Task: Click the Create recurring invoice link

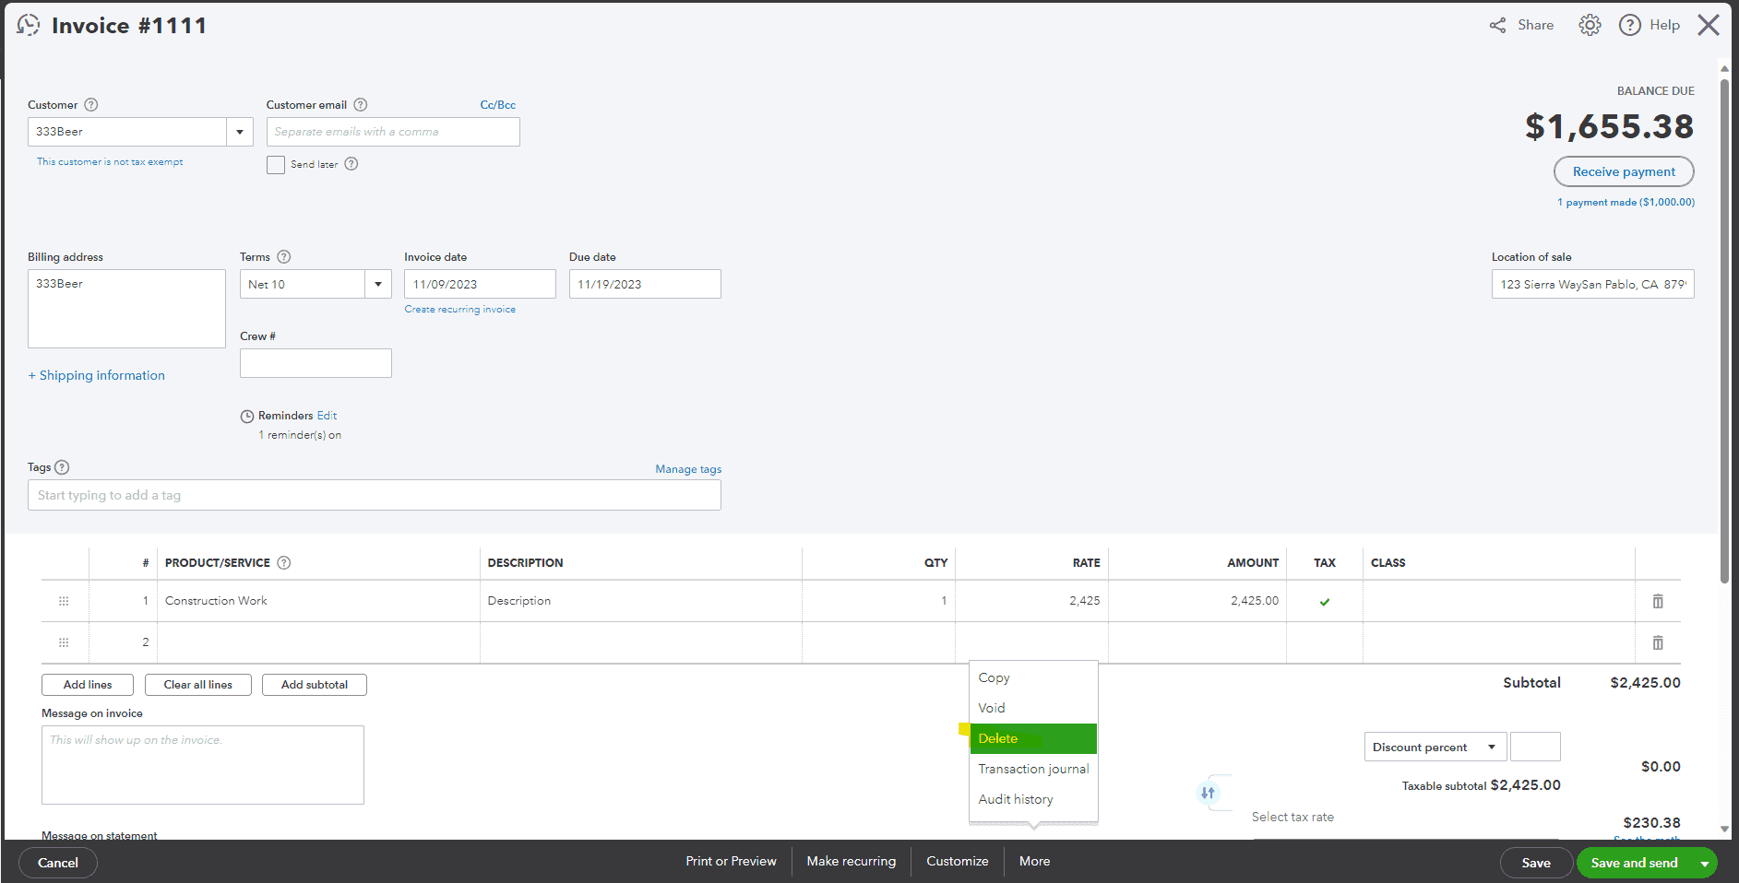Action: click(x=459, y=309)
